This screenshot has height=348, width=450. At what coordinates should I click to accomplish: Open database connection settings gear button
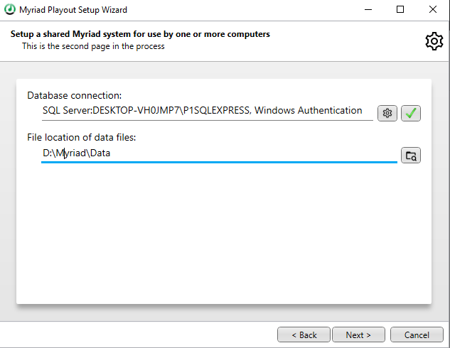pos(387,113)
